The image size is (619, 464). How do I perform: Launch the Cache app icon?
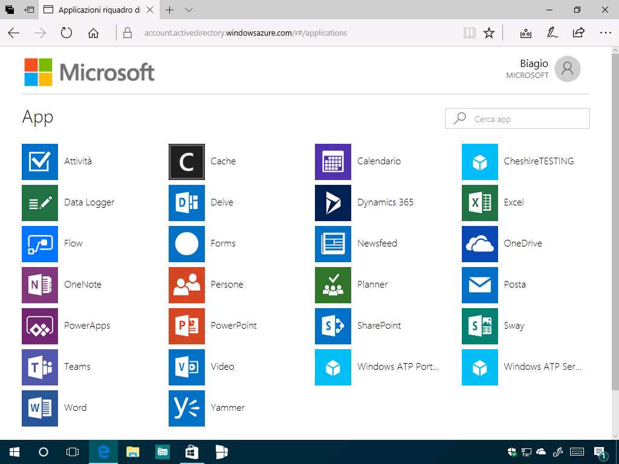pyautogui.click(x=187, y=162)
